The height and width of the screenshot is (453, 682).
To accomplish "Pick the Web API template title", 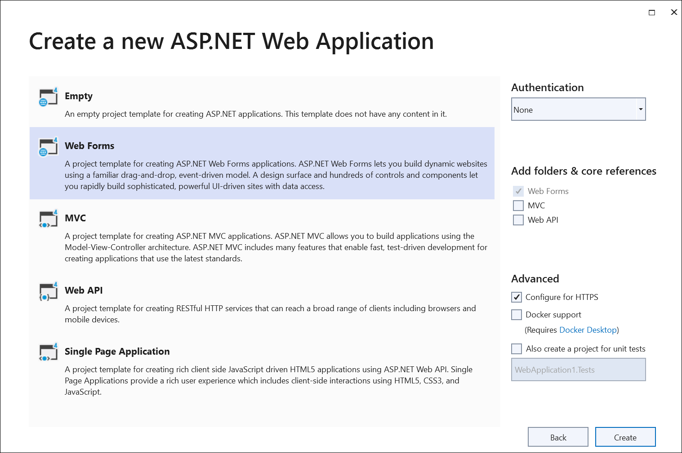I will coord(84,290).
